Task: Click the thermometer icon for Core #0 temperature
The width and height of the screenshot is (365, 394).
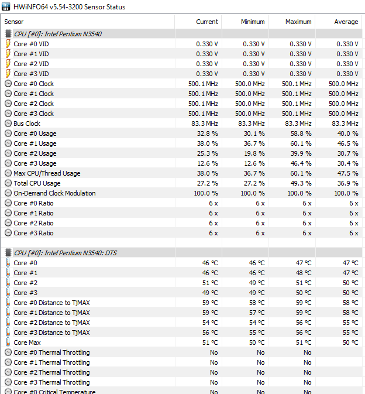Action: coord(8,263)
